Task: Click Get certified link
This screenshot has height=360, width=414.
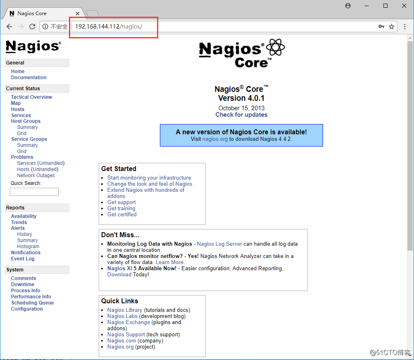Action: [122, 214]
